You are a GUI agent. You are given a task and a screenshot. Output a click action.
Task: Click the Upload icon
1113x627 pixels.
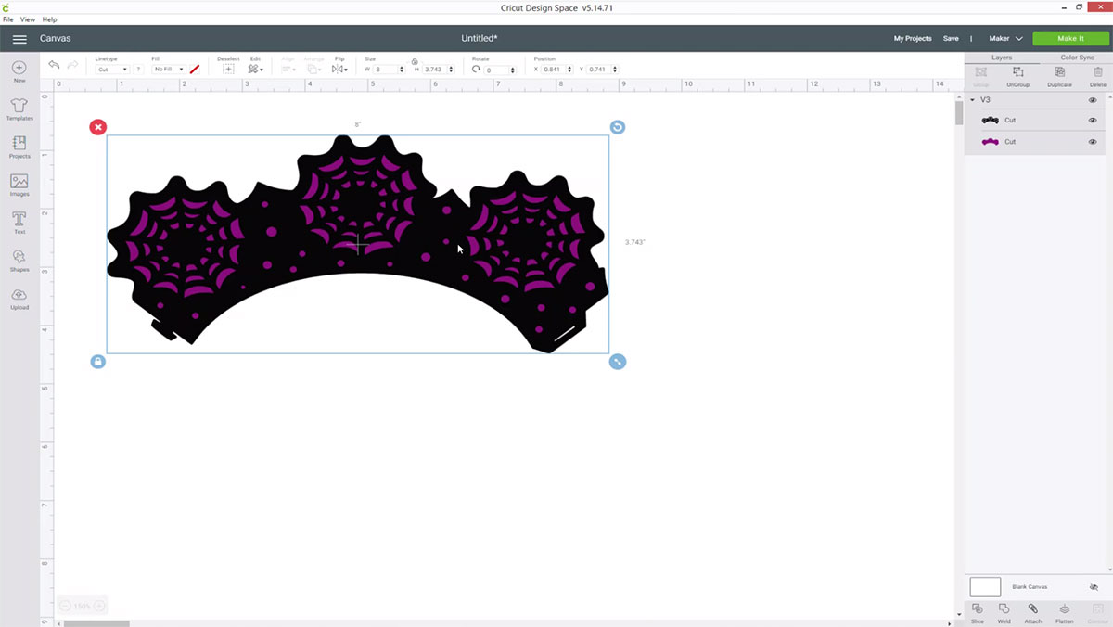tap(19, 299)
